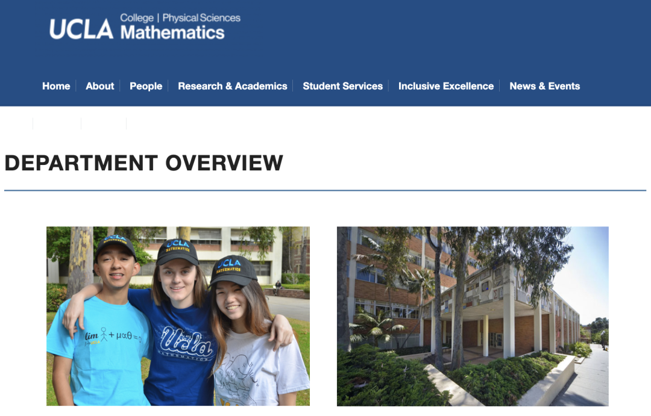Click the Mathematics wordmark in the header
The height and width of the screenshot is (416, 651).
(172, 33)
